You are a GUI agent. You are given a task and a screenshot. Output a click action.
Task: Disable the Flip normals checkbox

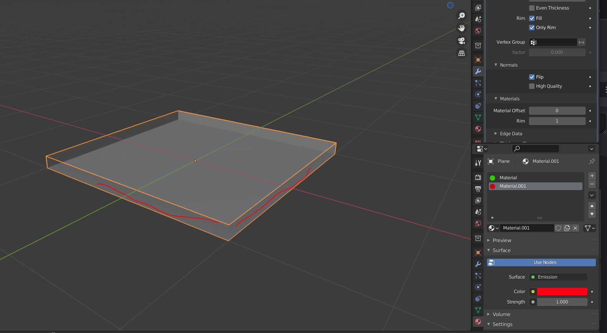coord(532,77)
